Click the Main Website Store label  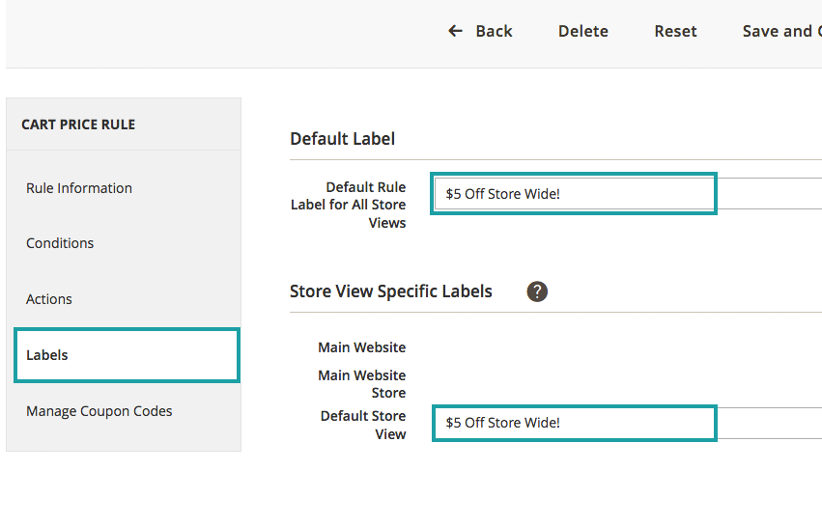tap(362, 384)
